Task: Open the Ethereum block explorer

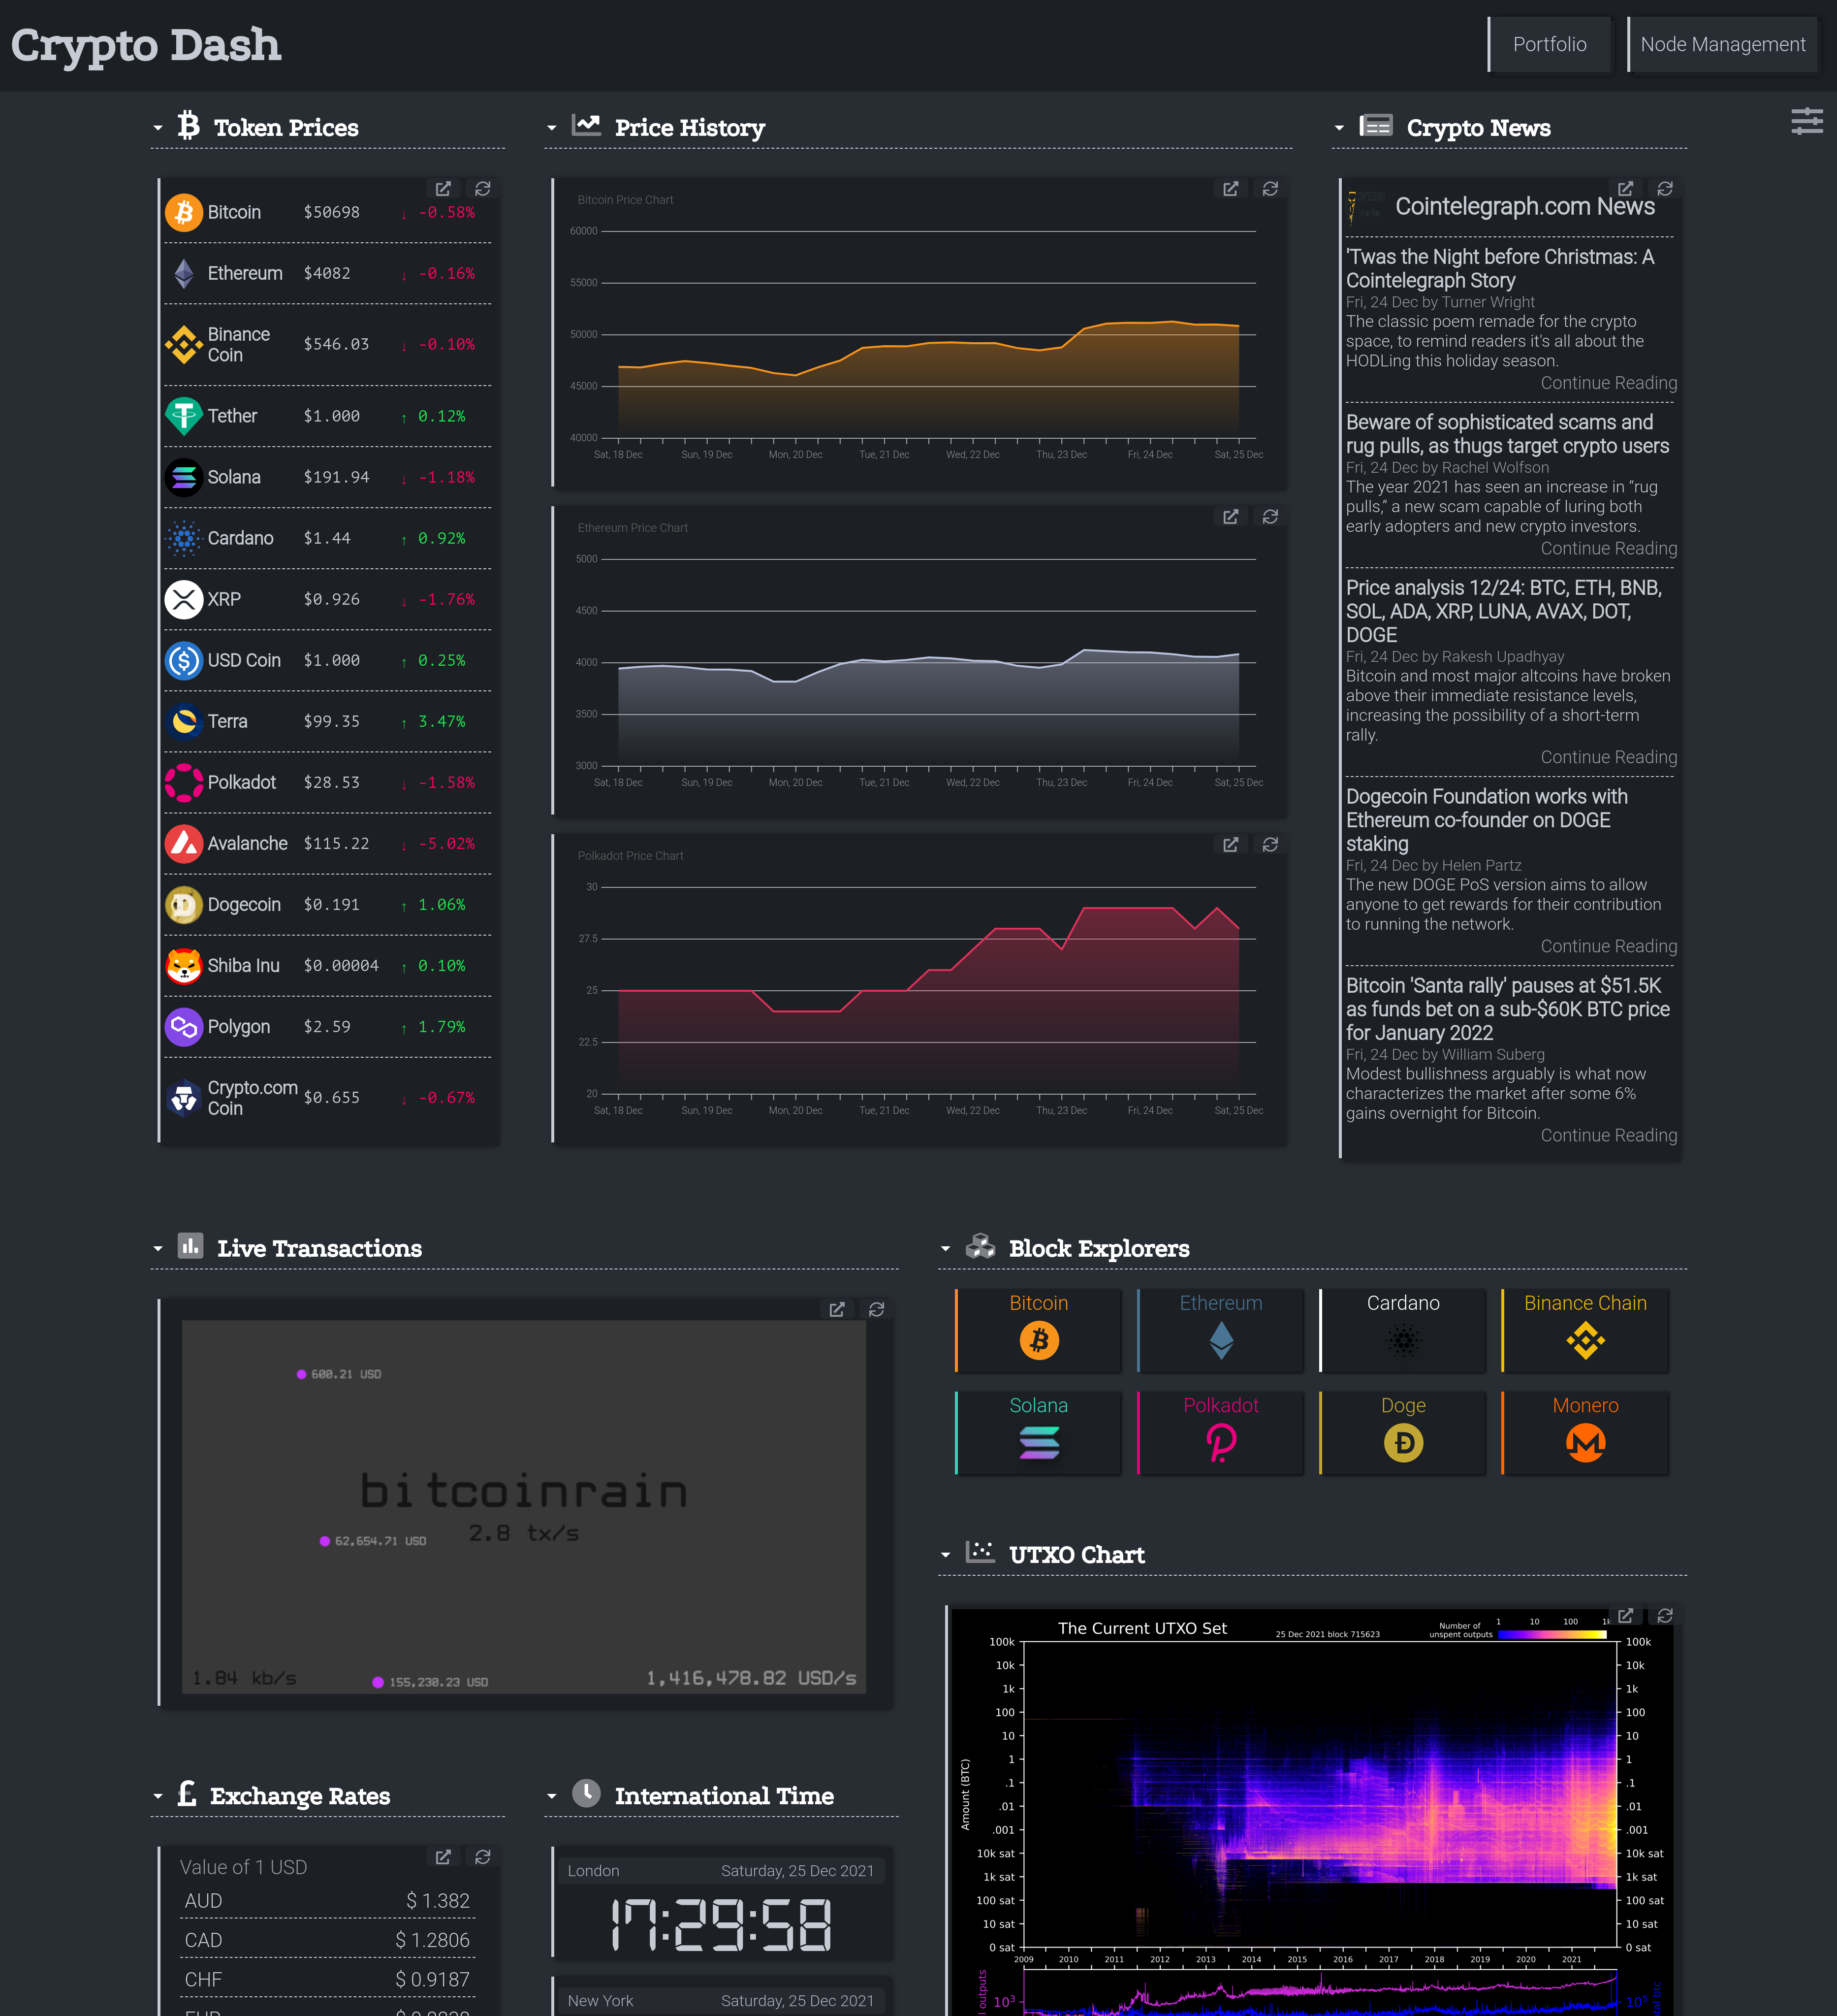Action: click(x=1220, y=1330)
